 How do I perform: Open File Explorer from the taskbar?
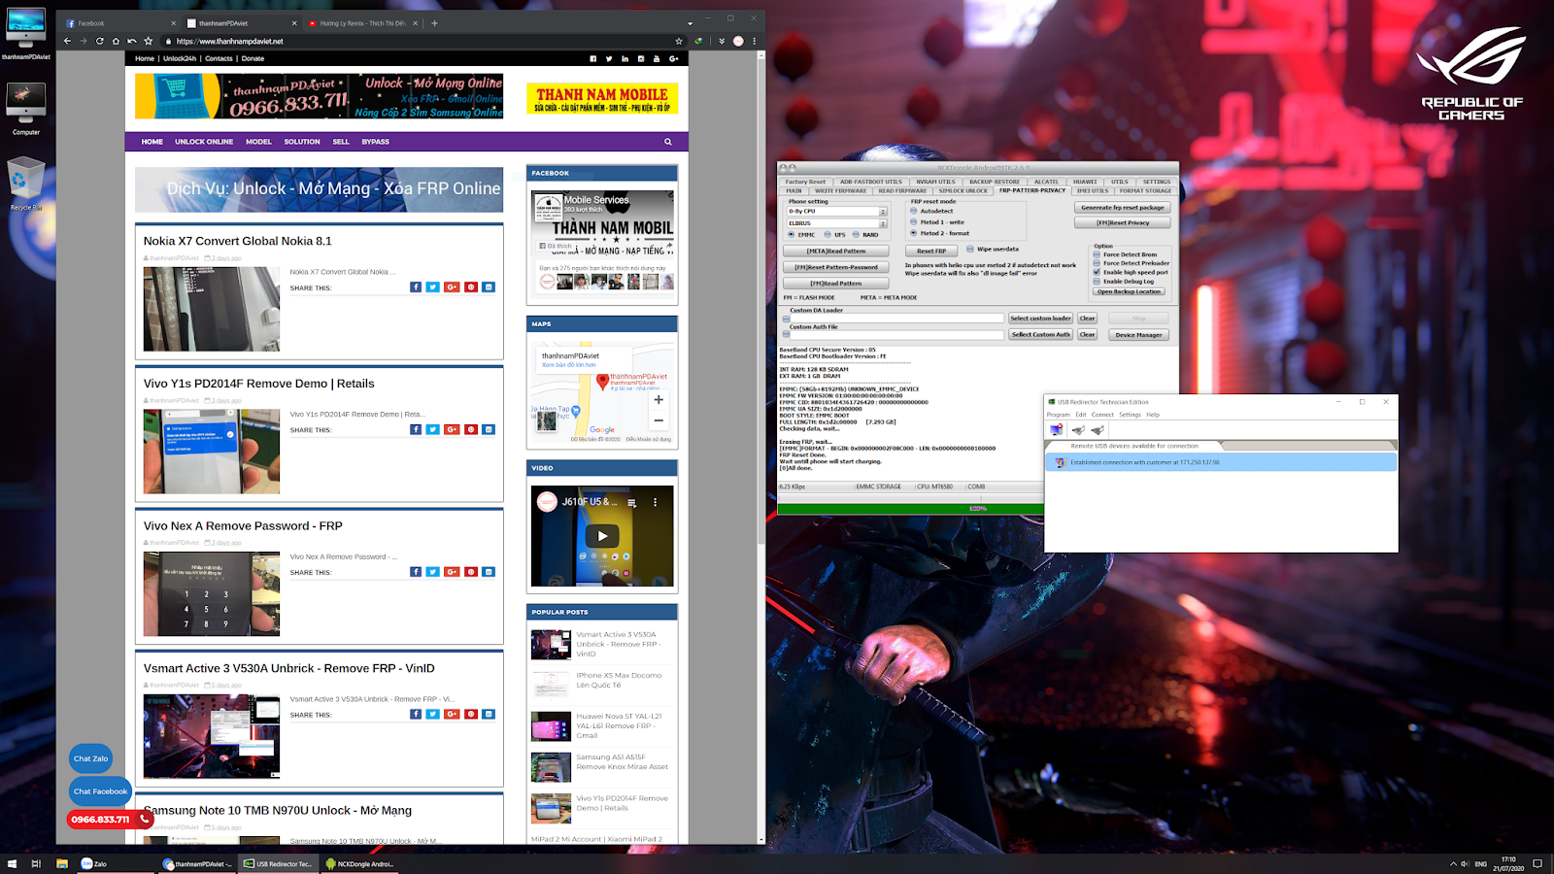pyautogui.click(x=61, y=863)
